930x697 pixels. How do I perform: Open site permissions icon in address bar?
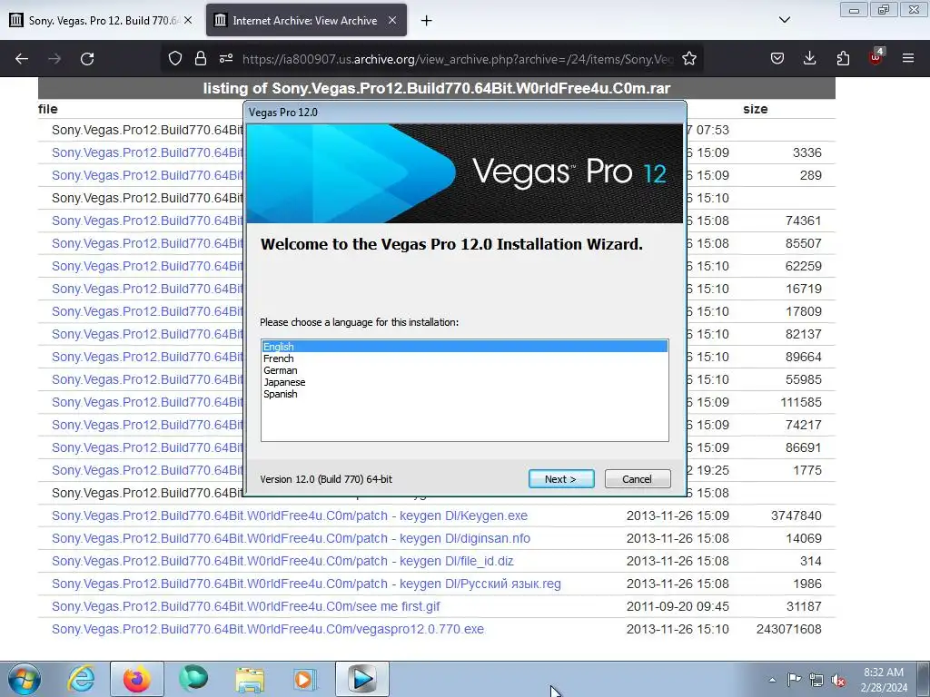pos(226,59)
